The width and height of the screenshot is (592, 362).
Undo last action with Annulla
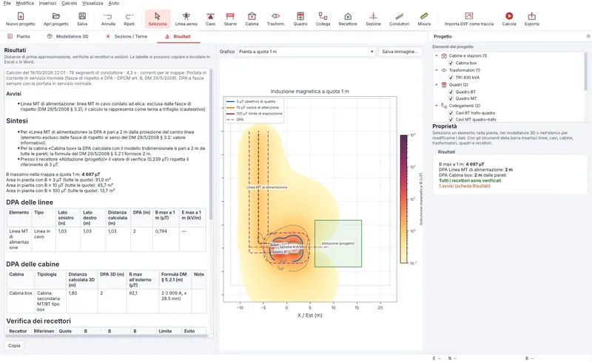point(108,19)
